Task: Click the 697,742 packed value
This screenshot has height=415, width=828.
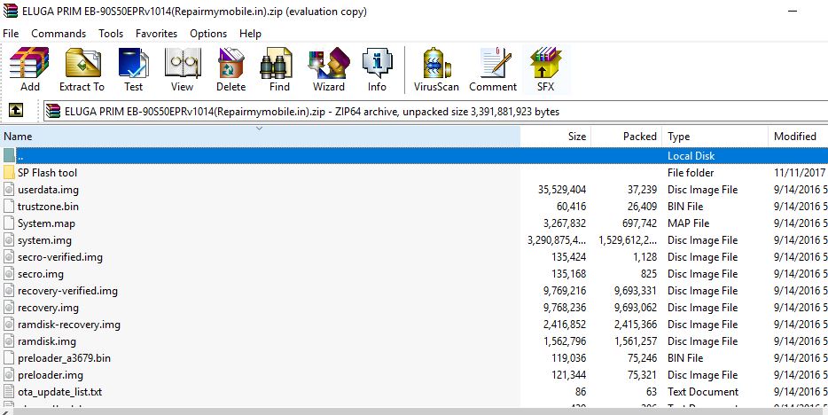Action: (x=639, y=223)
